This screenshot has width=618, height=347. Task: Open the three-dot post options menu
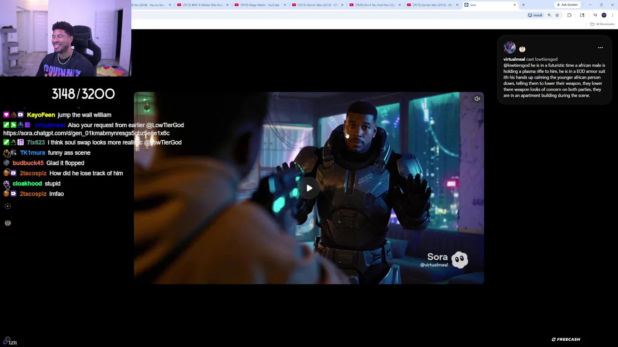(x=600, y=48)
